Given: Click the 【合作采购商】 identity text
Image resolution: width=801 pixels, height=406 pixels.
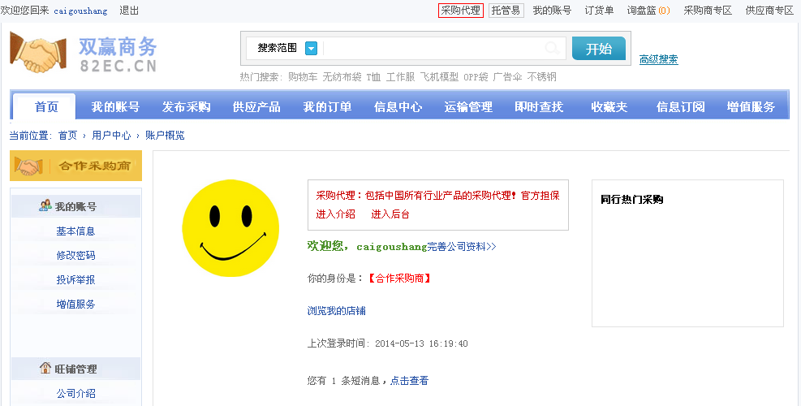Looking at the screenshot, I should [399, 279].
